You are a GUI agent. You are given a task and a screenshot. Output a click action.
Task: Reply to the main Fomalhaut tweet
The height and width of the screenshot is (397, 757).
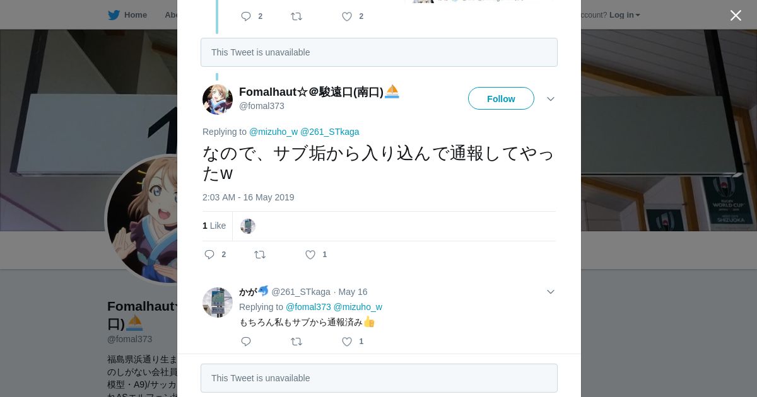(210, 255)
